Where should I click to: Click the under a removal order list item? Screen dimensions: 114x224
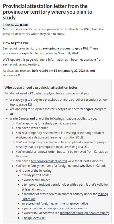tap(62, 154)
